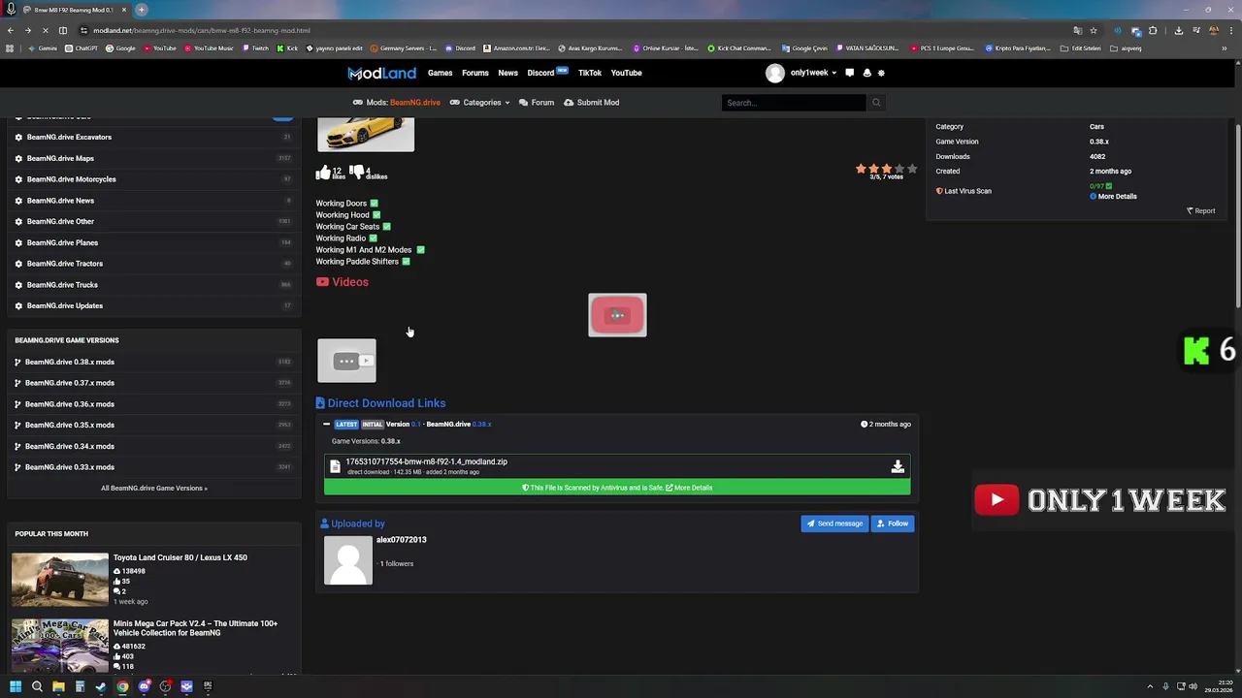Screen dimensions: 1242x698
Task: Report this mod
Action: (1200, 210)
